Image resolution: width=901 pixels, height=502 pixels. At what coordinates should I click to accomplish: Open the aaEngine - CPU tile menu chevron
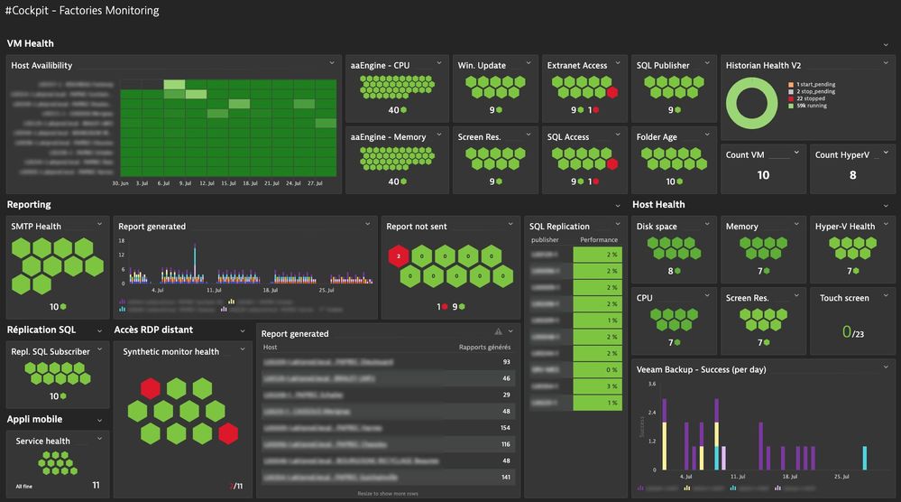pos(438,64)
